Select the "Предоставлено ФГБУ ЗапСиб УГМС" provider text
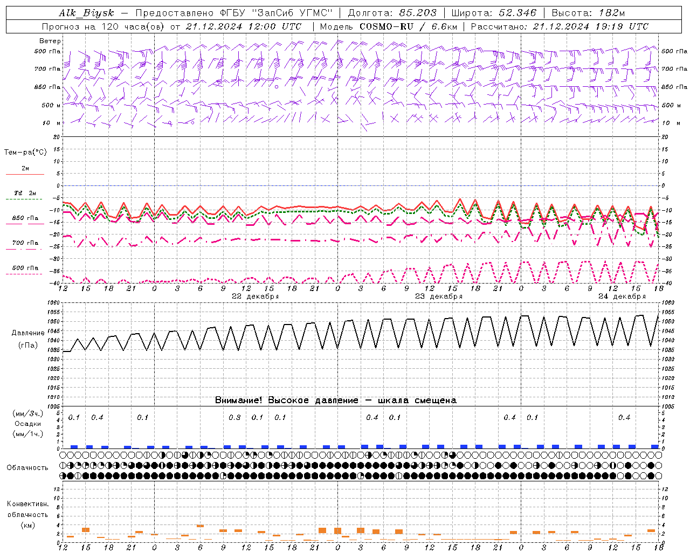690x552 pixels. [234, 13]
